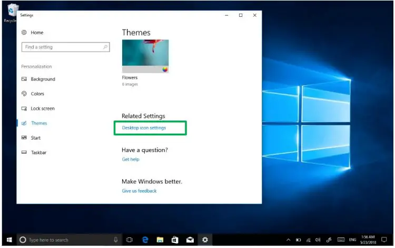Expand the hidden system tray icons
The width and height of the screenshot is (395, 248).
tap(289, 240)
